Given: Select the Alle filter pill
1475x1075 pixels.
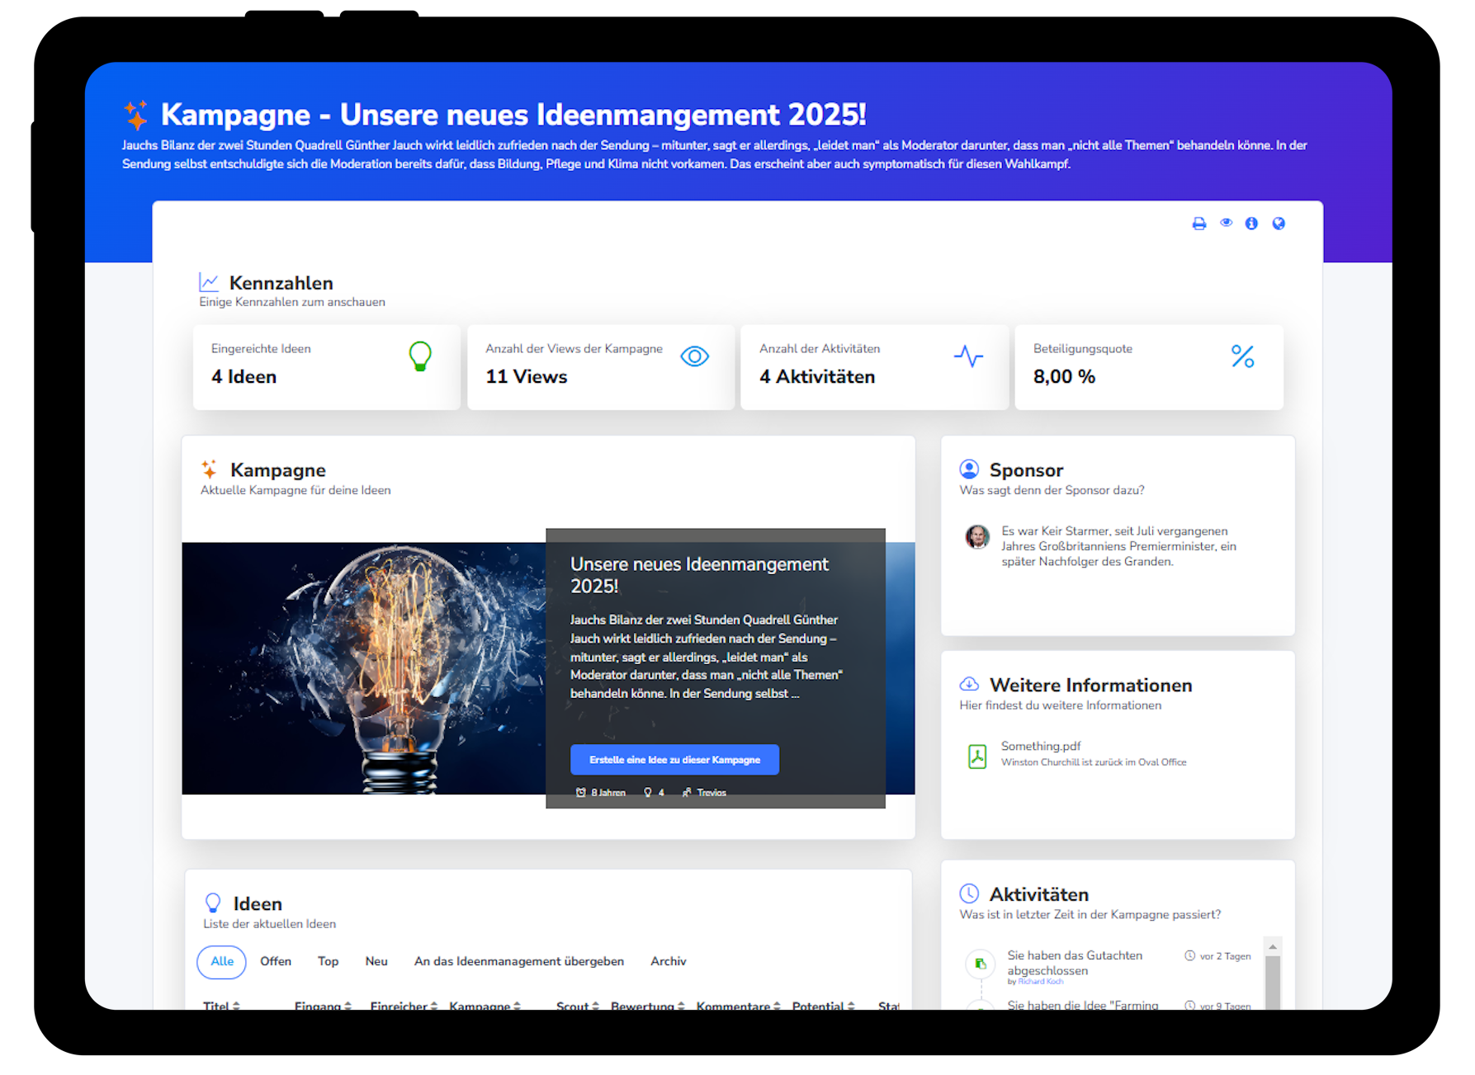Looking at the screenshot, I should [221, 961].
